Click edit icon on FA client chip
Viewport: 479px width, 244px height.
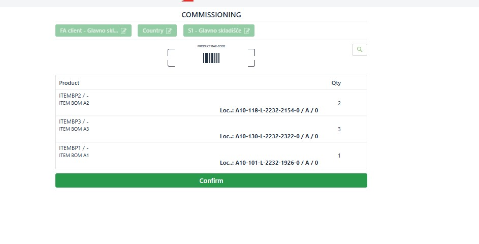coord(124,30)
